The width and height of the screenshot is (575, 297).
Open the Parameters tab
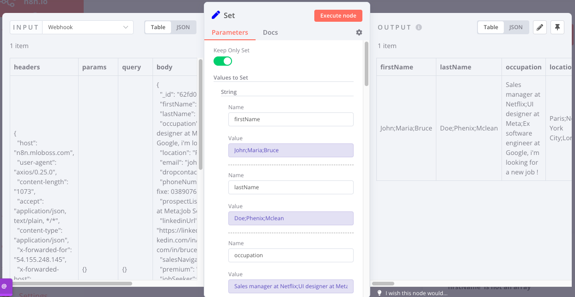[x=230, y=33]
